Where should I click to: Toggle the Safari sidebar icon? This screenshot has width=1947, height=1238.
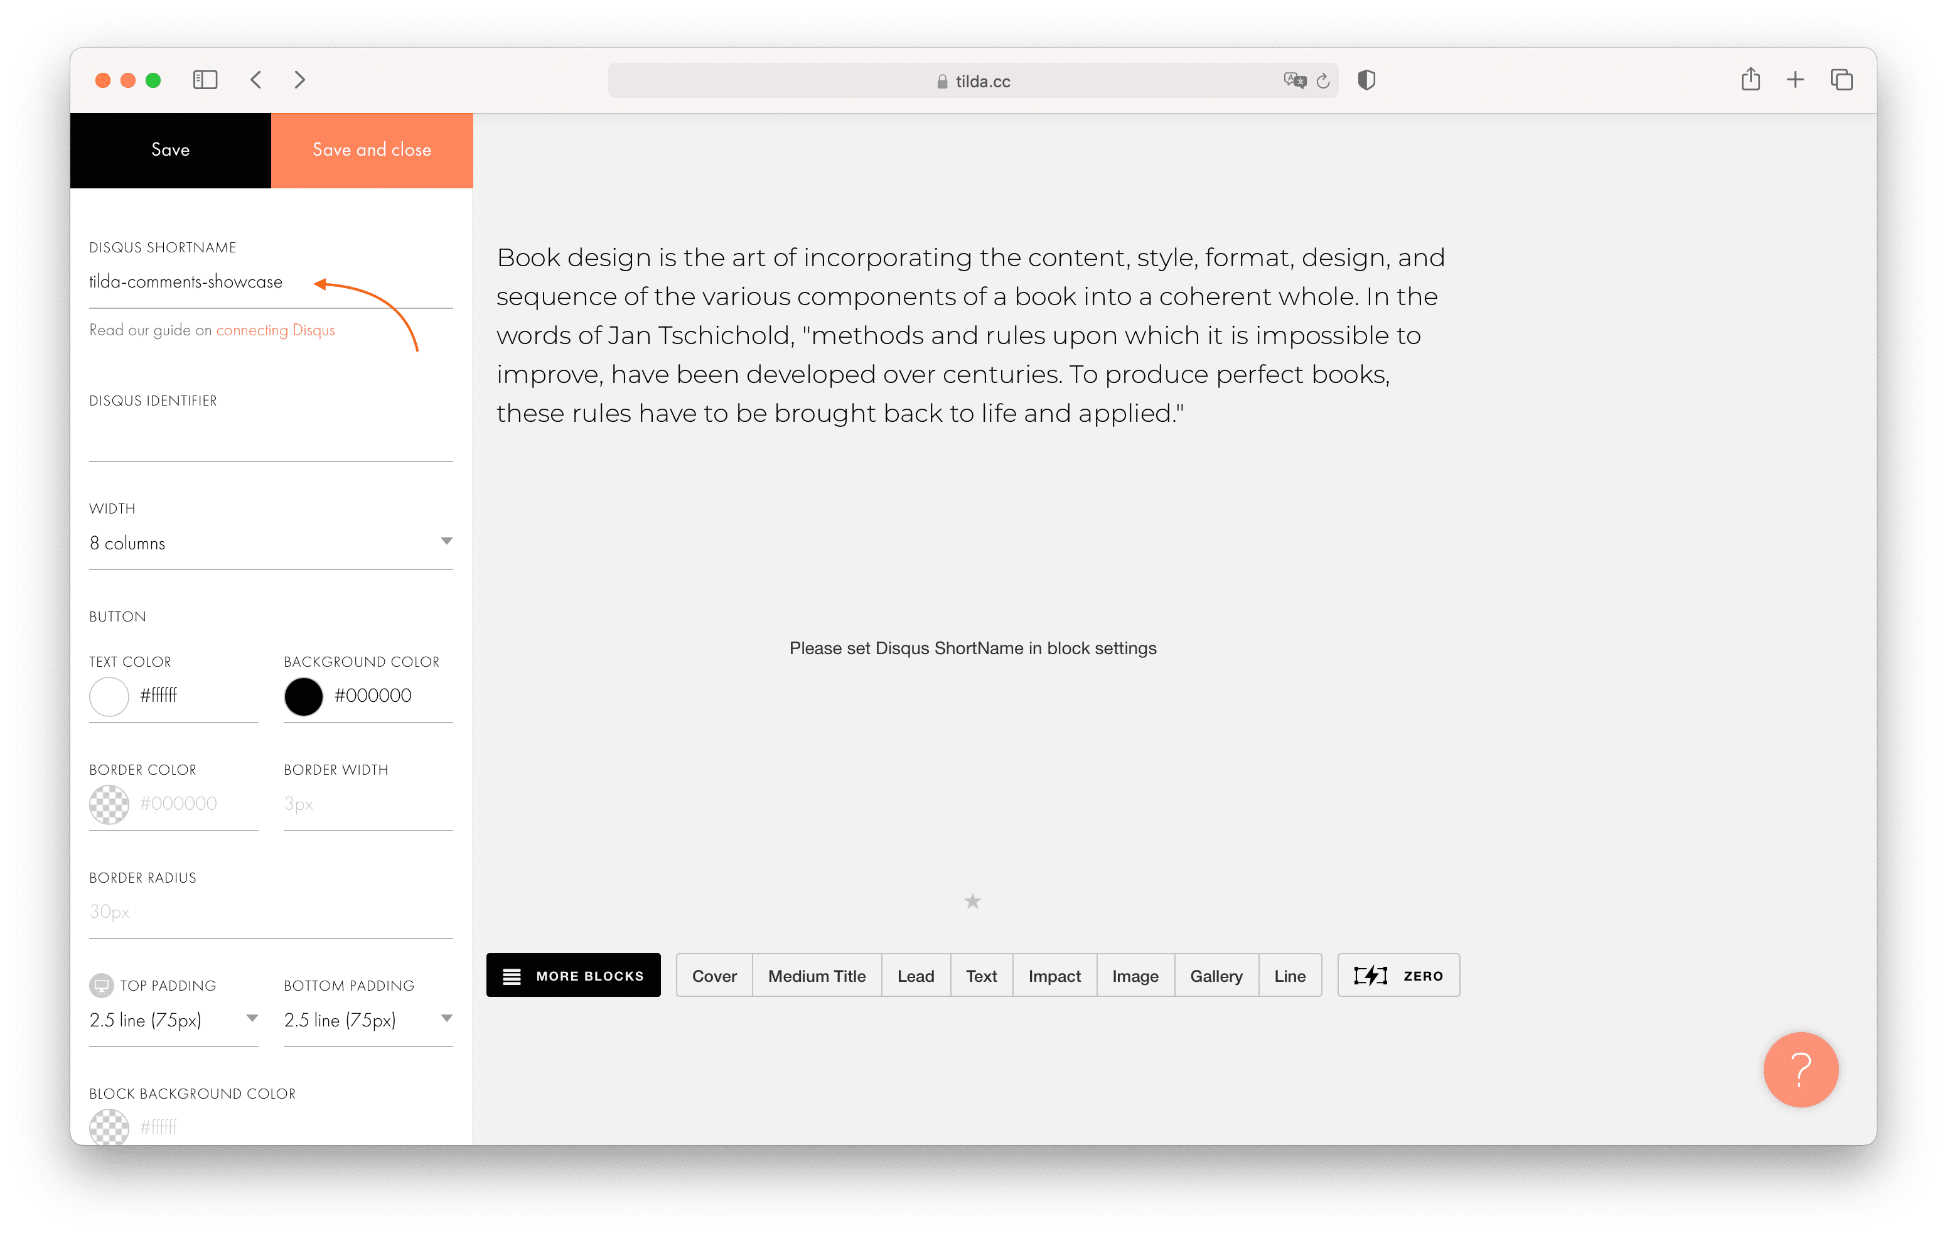click(205, 80)
